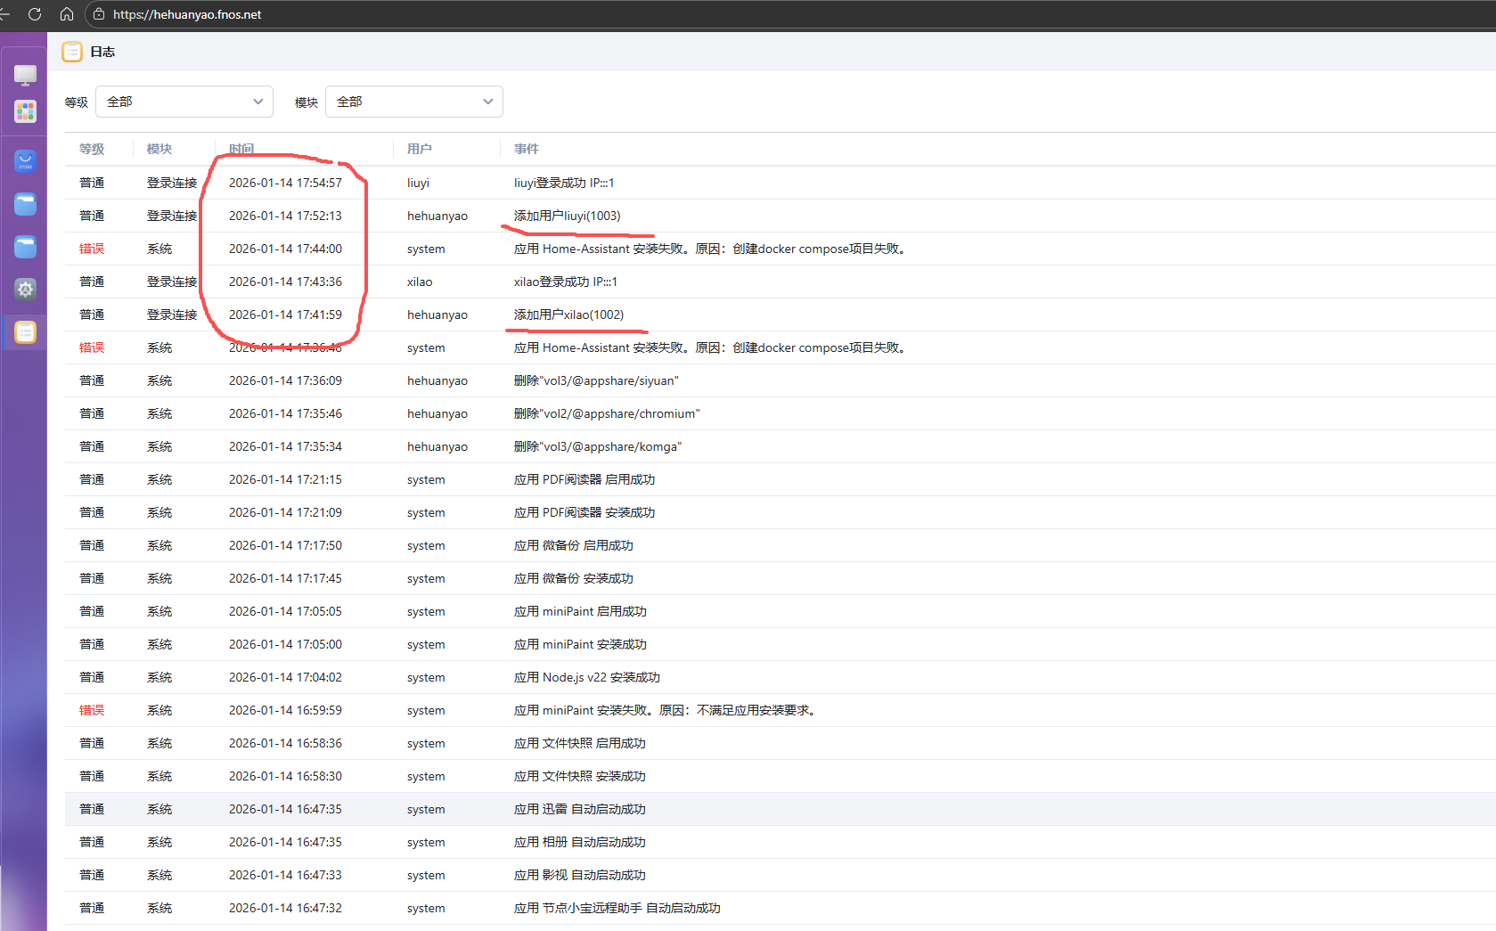Select '应用 miniPaint 启用成功' entry
The width and height of the screenshot is (1496, 931).
point(581,611)
